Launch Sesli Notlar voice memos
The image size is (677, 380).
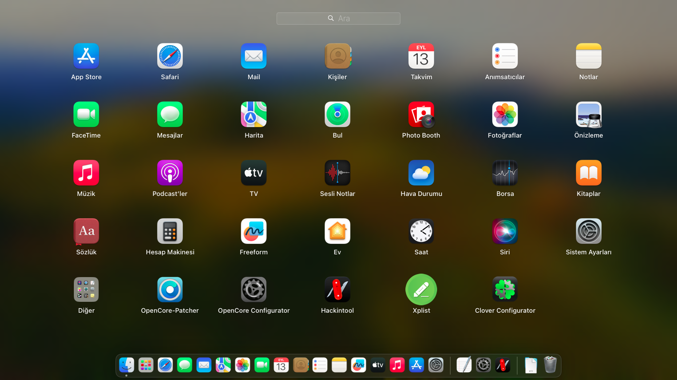tap(338, 173)
